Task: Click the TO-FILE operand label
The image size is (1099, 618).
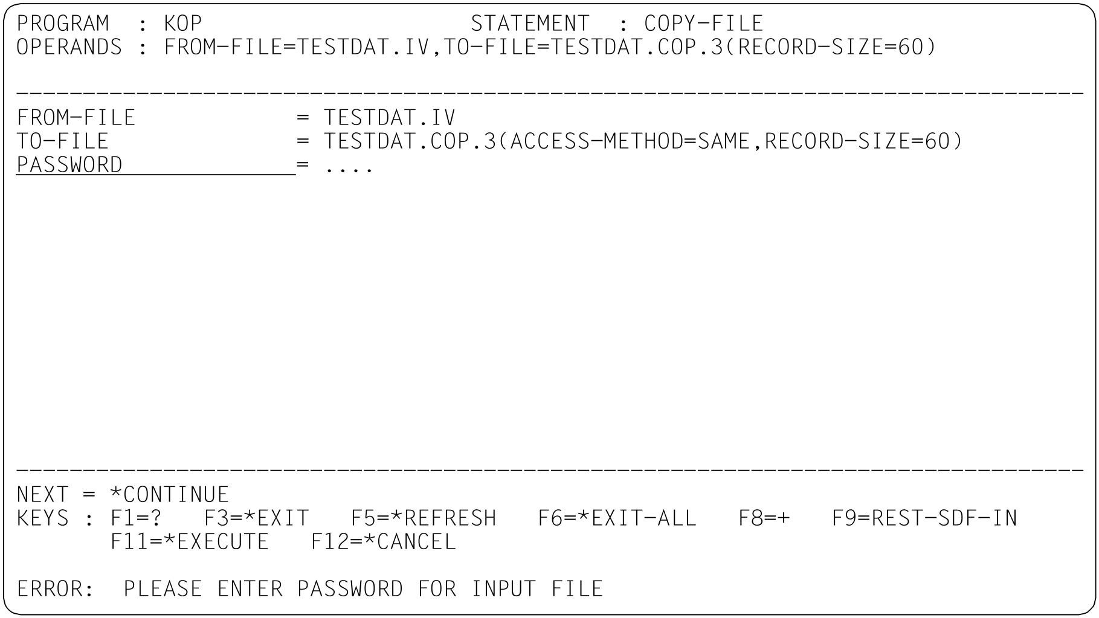Action: (x=63, y=141)
